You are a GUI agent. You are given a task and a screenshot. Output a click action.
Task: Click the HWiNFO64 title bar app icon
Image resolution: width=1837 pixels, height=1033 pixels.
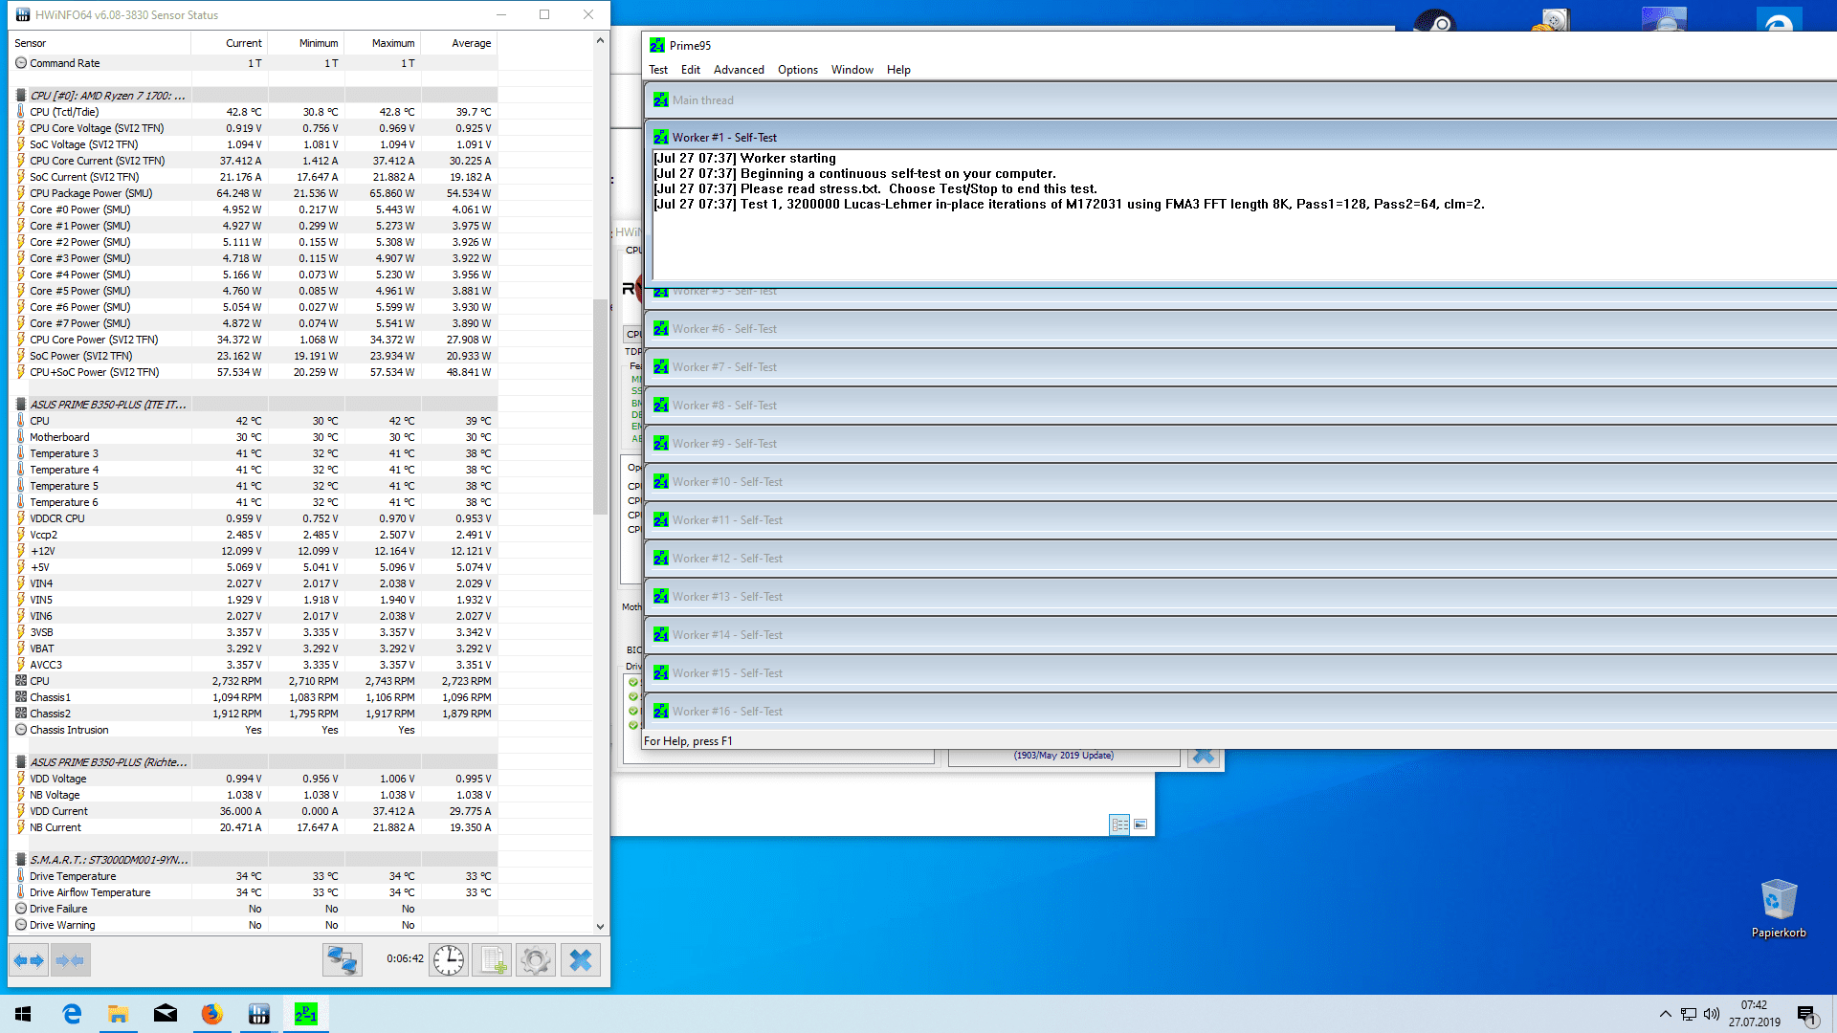pos(23,14)
